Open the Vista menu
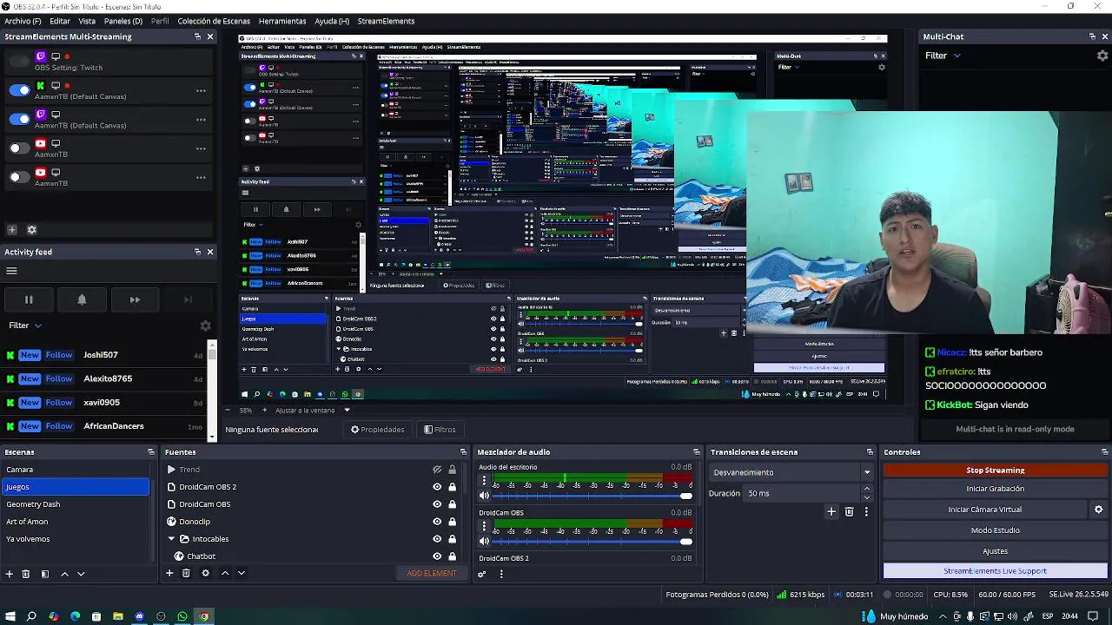 coord(87,21)
